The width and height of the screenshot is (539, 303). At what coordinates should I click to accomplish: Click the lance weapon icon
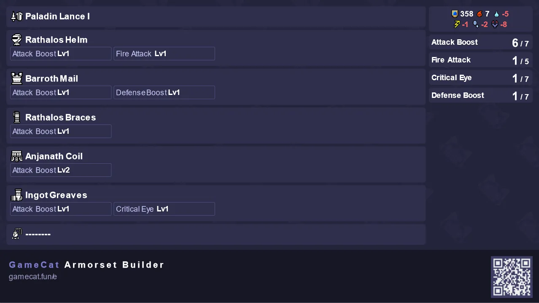tap(16, 16)
